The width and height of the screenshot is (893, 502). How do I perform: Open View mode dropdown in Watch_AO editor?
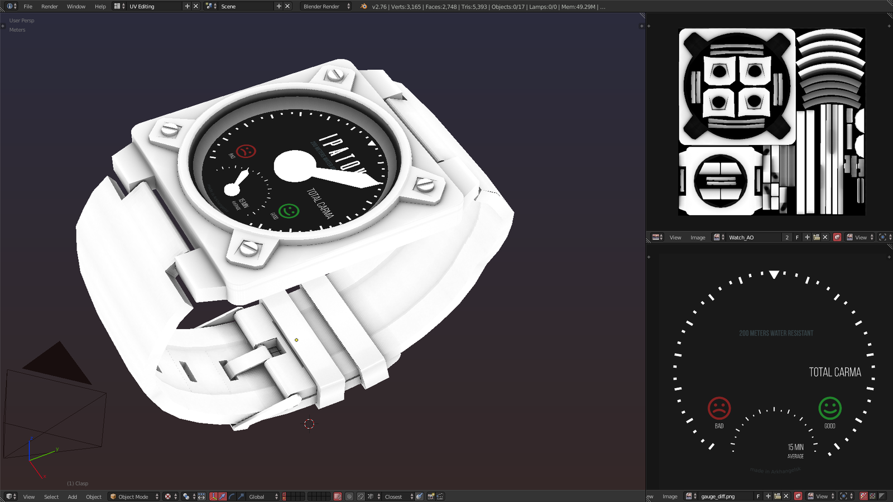860,238
